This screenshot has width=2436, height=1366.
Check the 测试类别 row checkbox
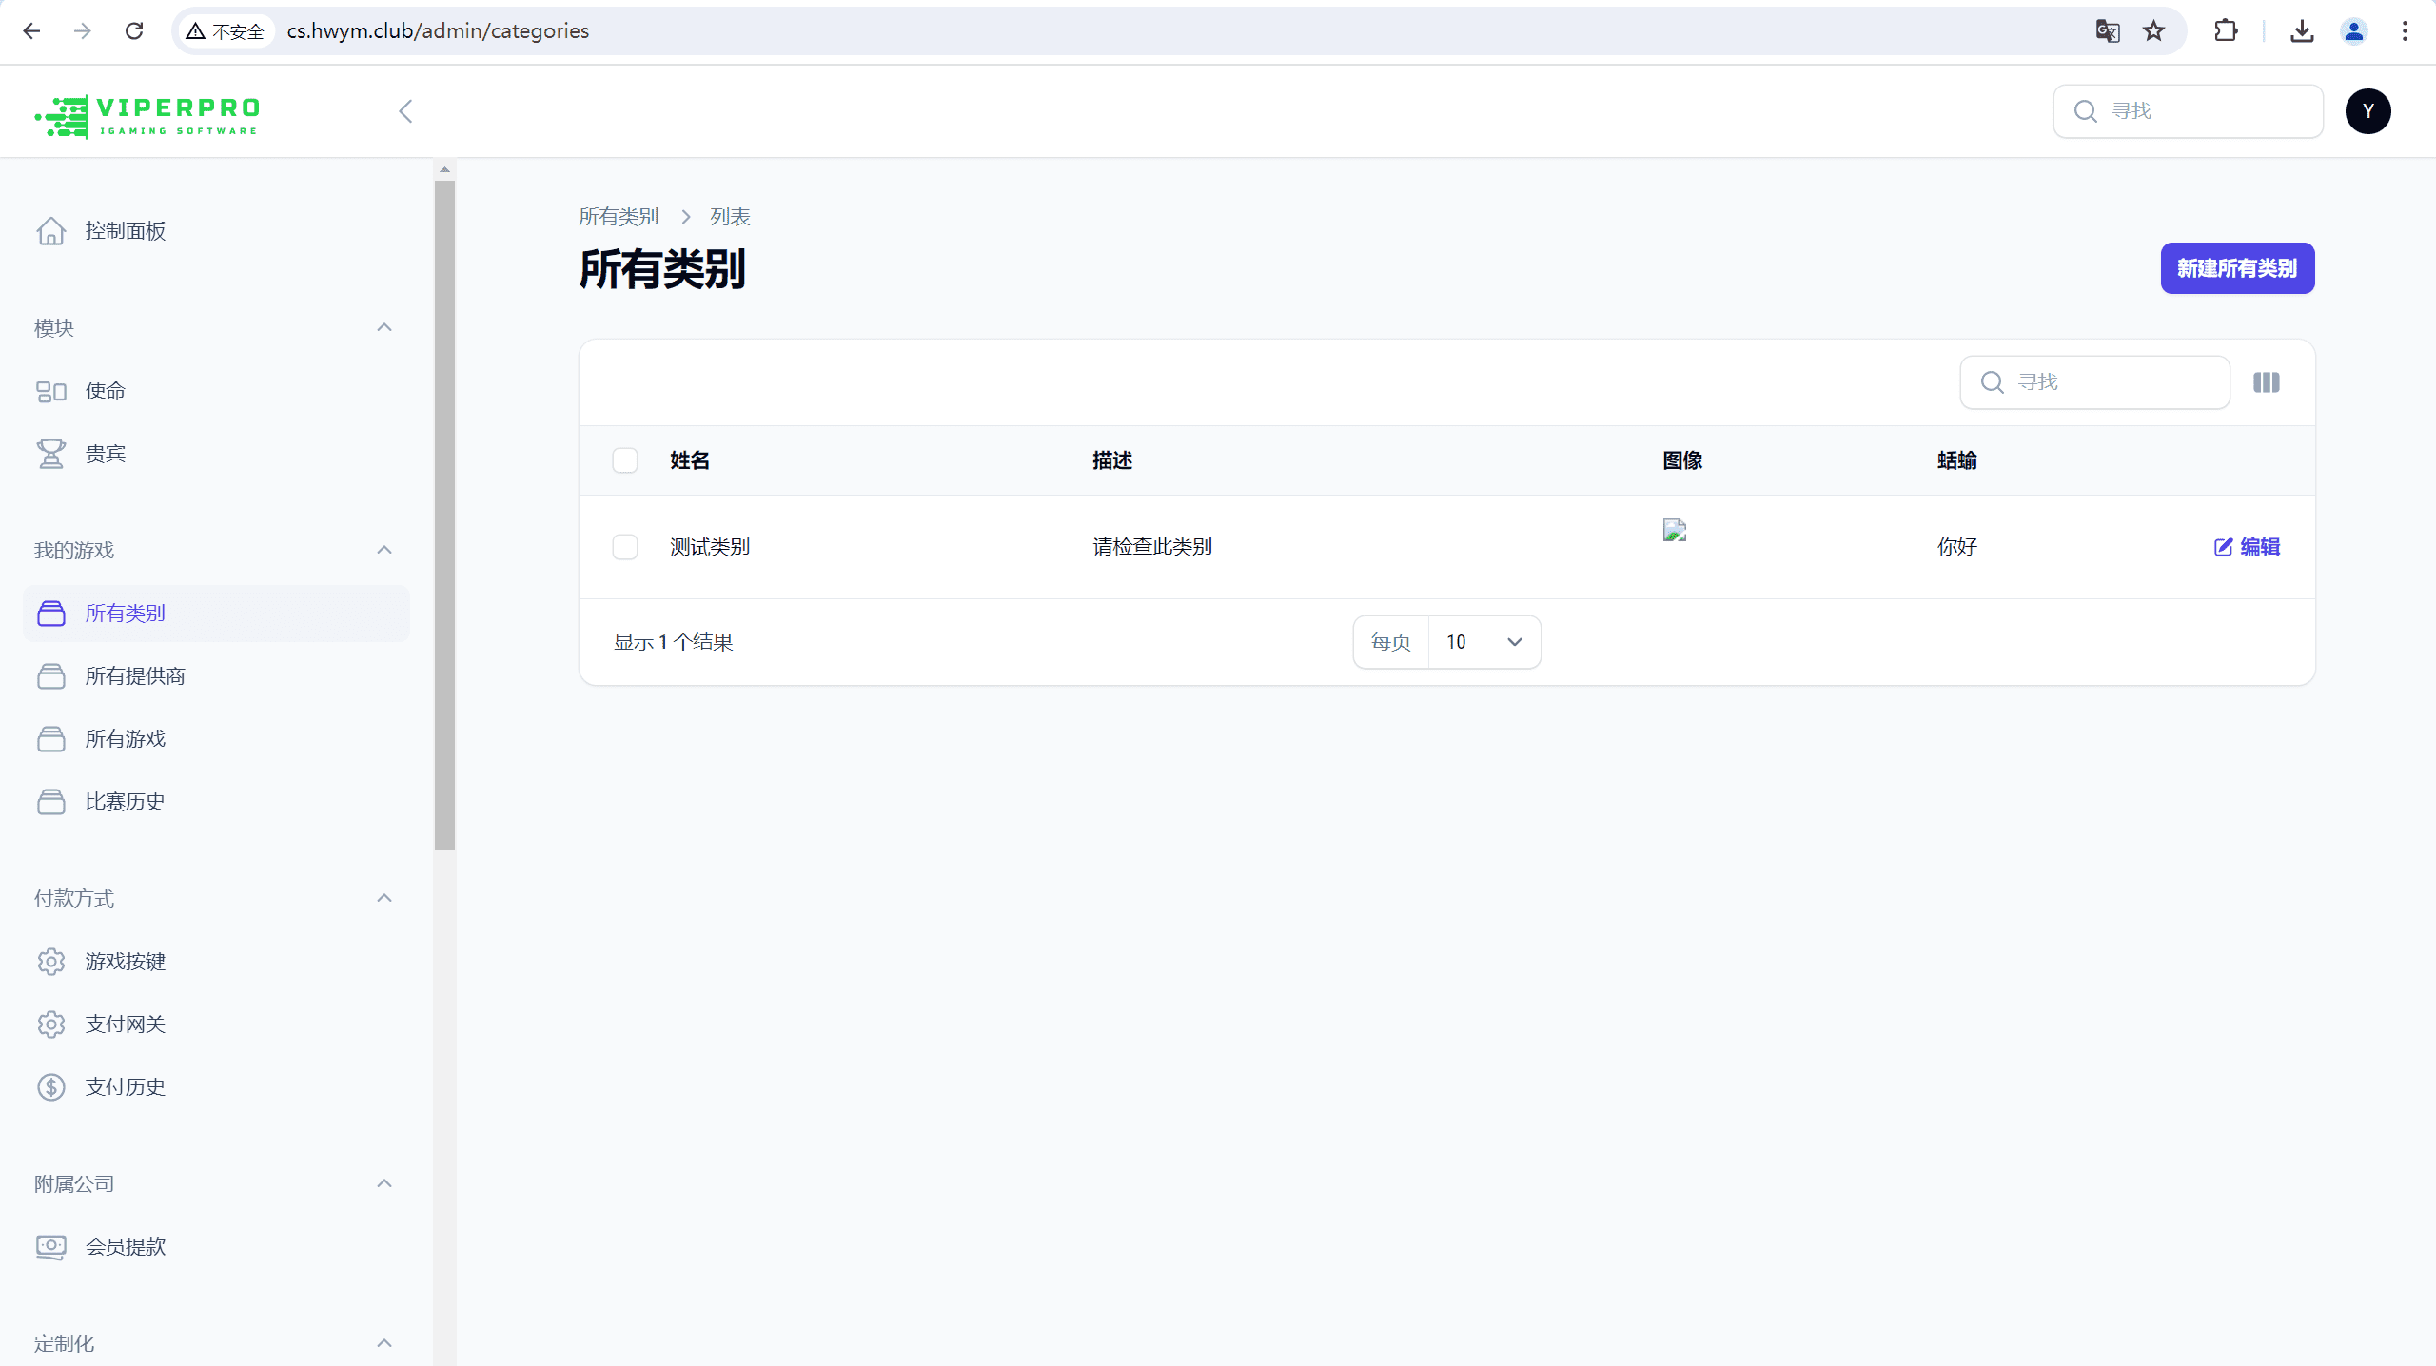pyautogui.click(x=625, y=547)
